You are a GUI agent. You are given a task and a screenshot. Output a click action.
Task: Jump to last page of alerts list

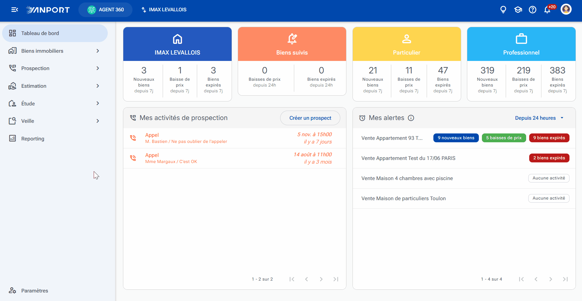[x=565, y=279]
